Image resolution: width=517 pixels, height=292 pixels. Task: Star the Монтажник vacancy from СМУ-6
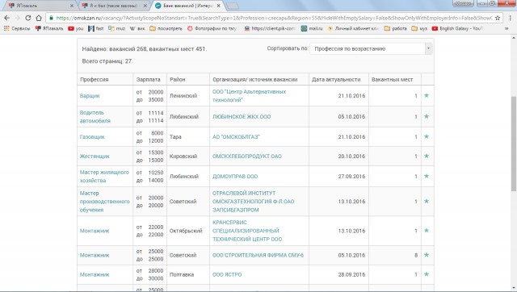tap(427, 255)
